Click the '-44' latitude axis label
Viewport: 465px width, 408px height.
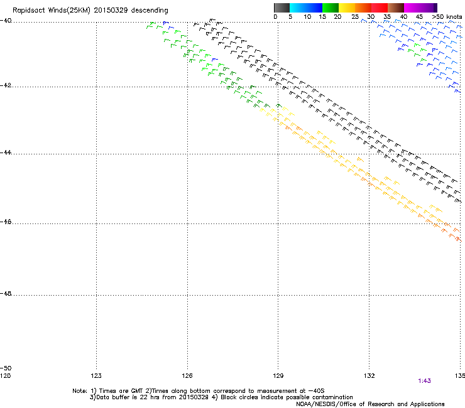coord(6,153)
